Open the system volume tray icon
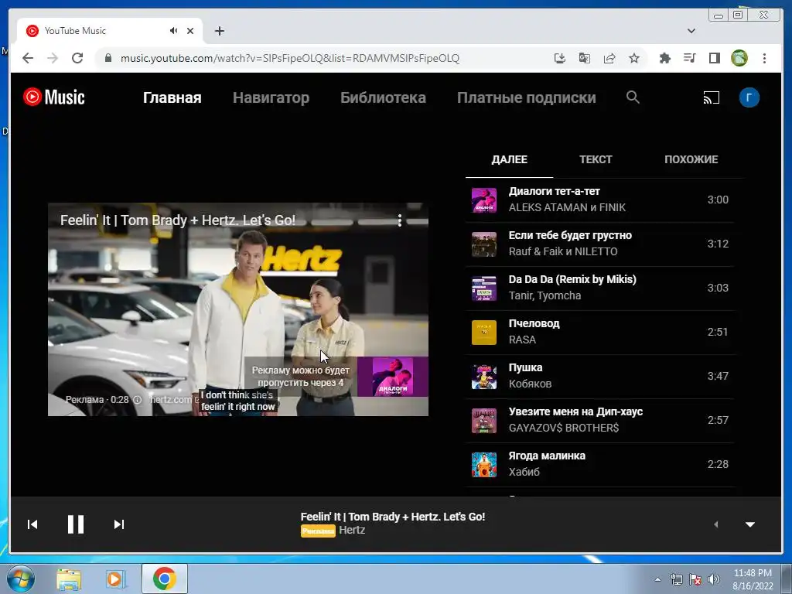The height and width of the screenshot is (594, 792). tap(714, 579)
